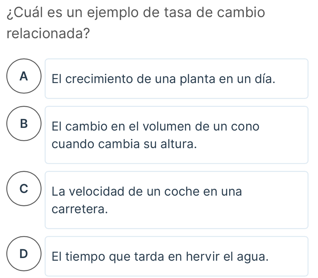Select the circle labeled D

[x=23, y=253]
